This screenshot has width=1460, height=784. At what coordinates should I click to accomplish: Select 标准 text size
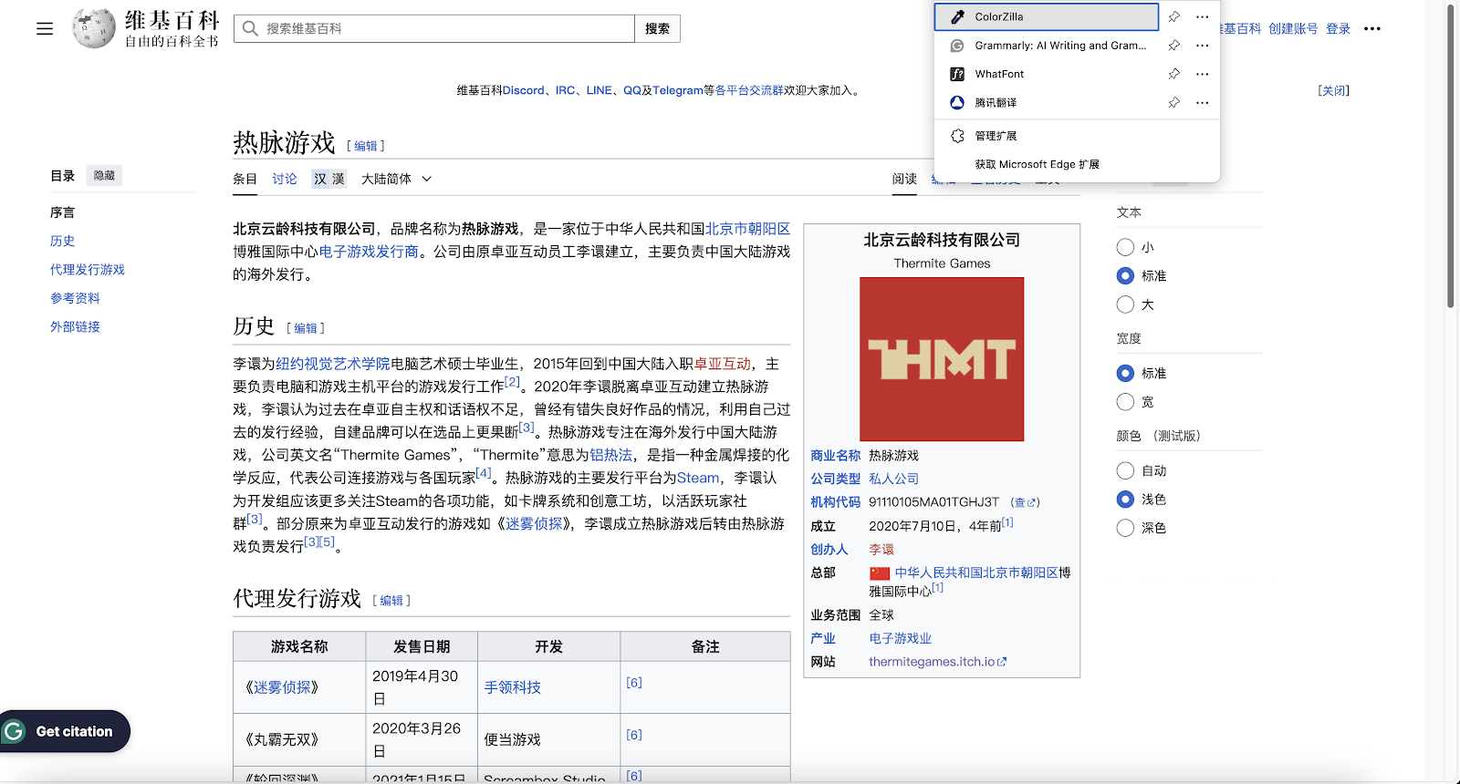point(1125,275)
